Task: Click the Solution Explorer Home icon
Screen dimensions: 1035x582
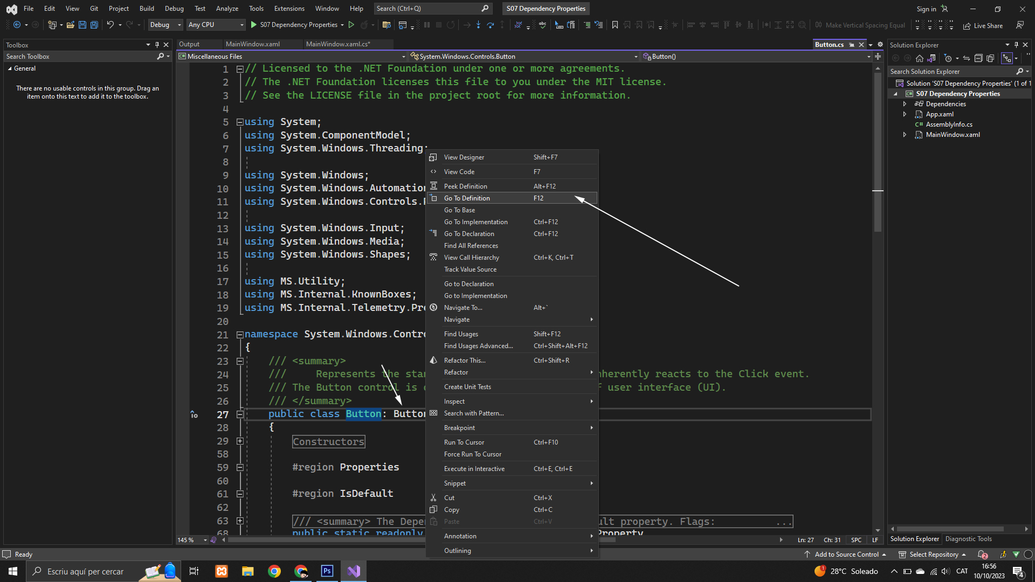Action: coord(920,58)
